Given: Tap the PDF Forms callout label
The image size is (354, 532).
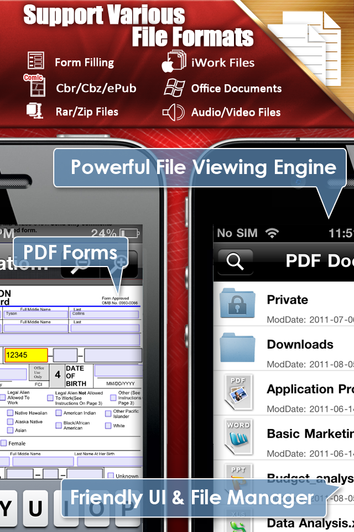Looking at the screenshot, I should pyautogui.click(x=70, y=253).
